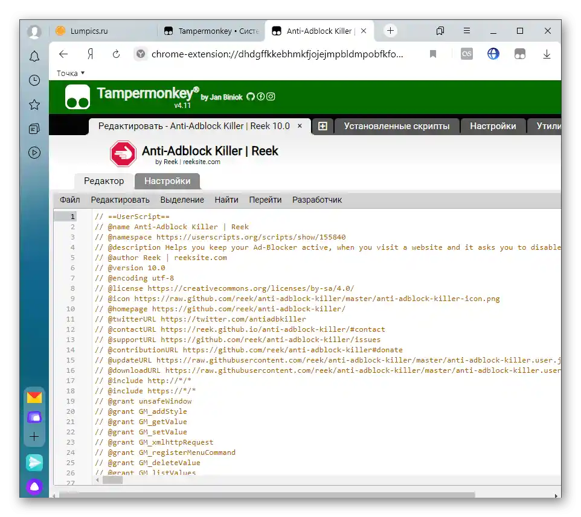Click the ==UserScript== header line
581x517 pixels.
(x=132, y=217)
